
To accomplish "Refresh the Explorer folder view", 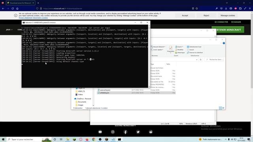I will [200, 60].
